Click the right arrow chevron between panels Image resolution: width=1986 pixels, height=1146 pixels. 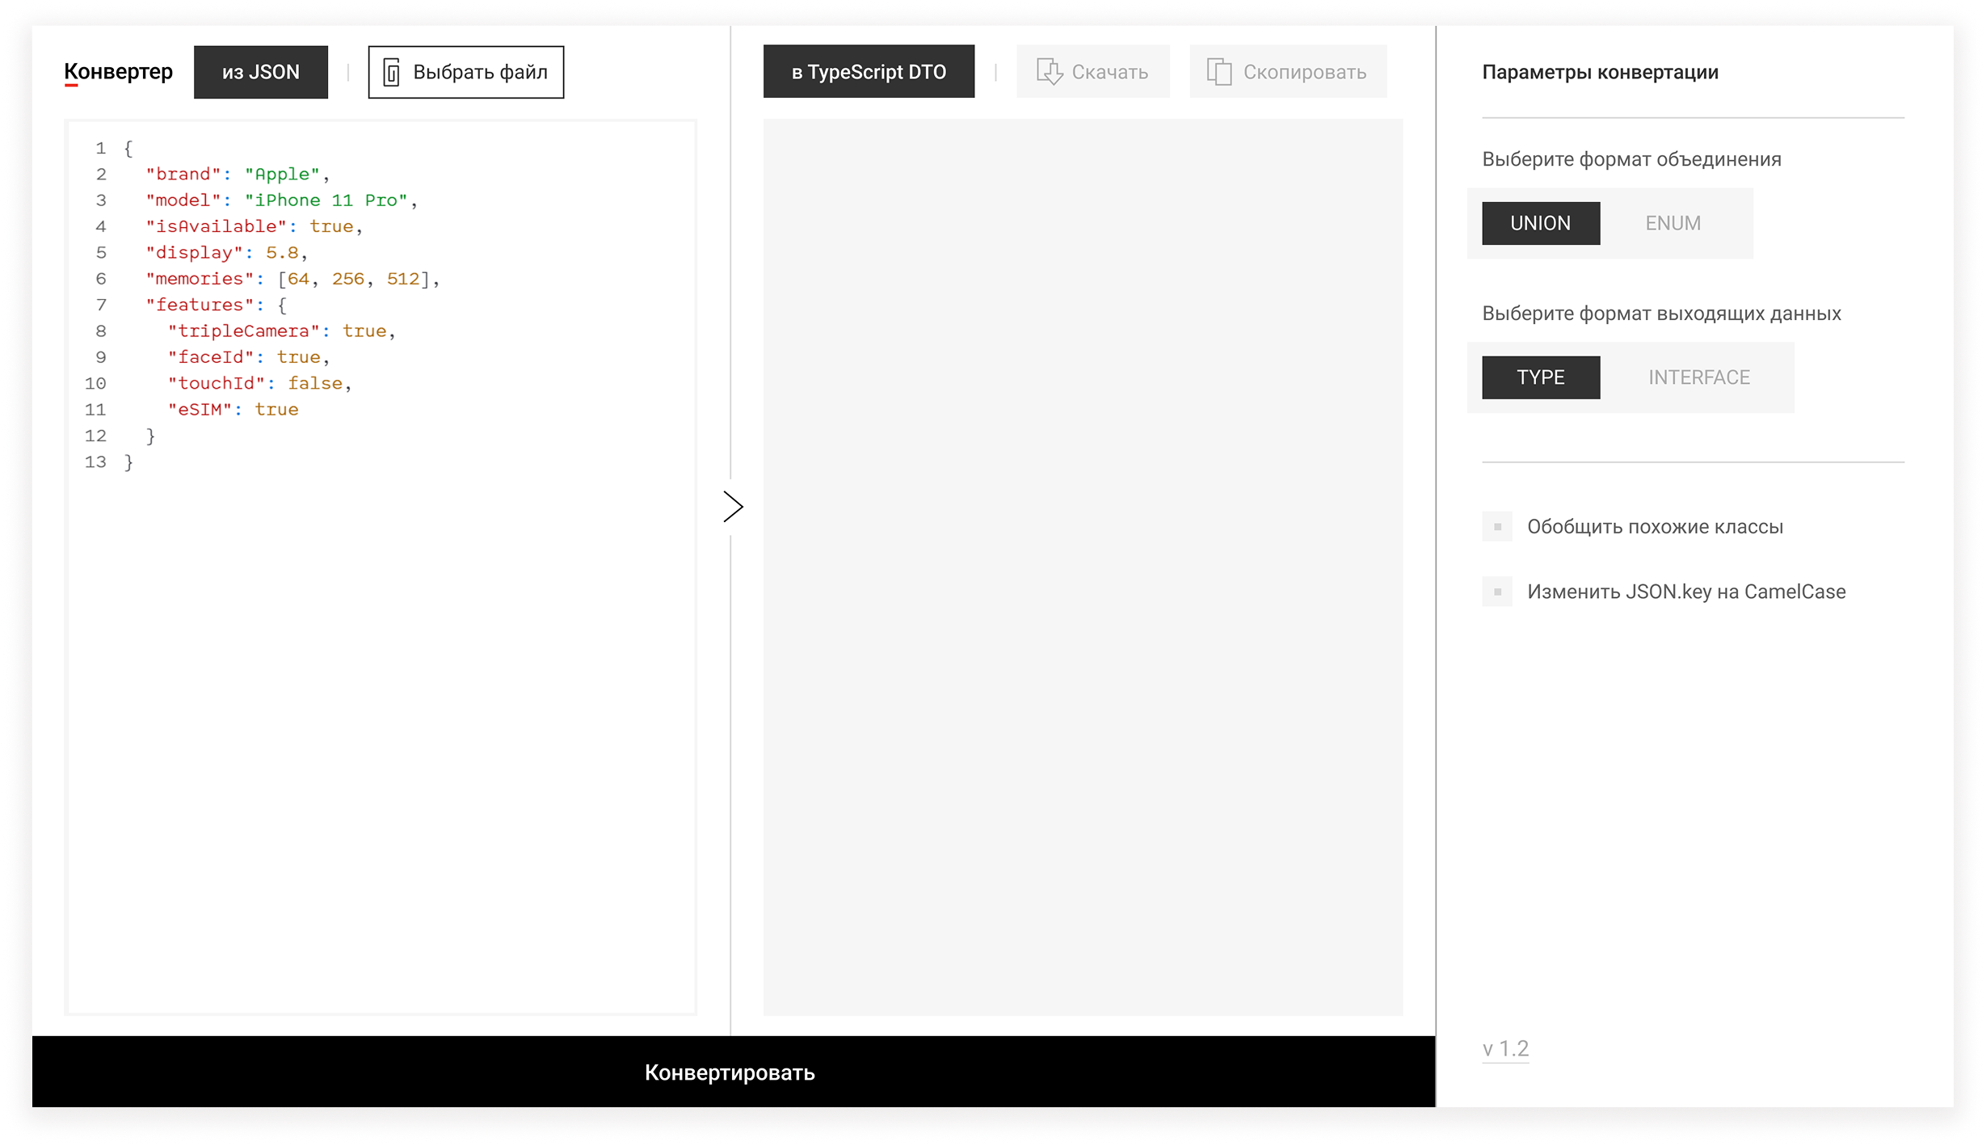(x=732, y=507)
